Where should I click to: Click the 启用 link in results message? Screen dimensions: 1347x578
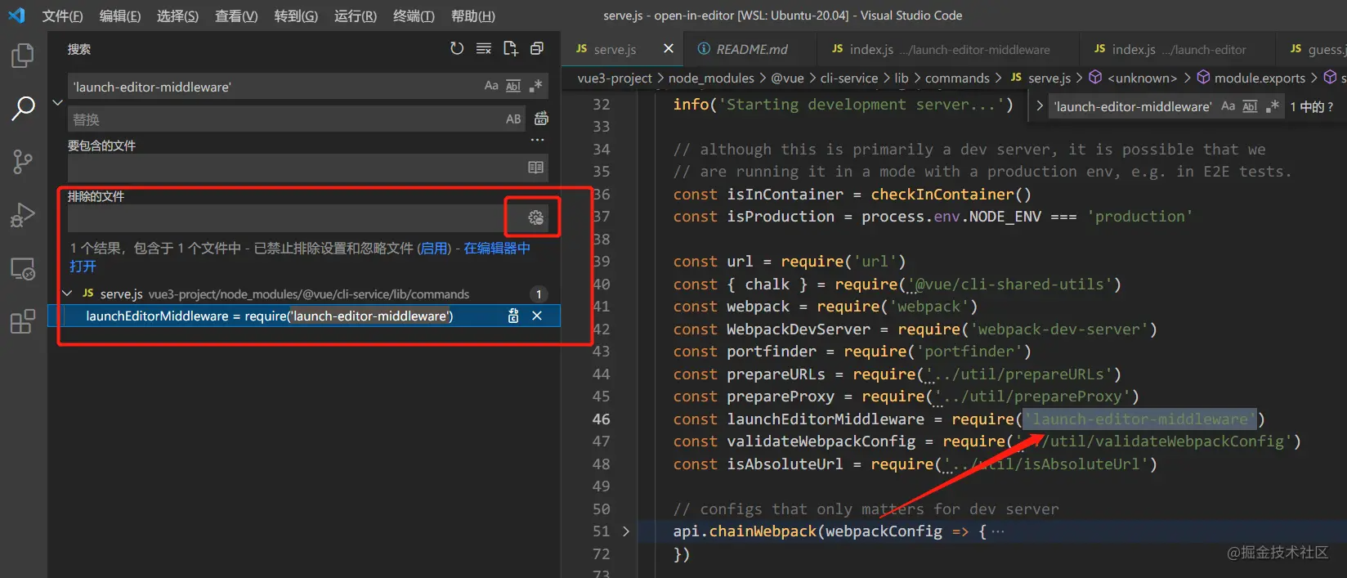click(434, 248)
